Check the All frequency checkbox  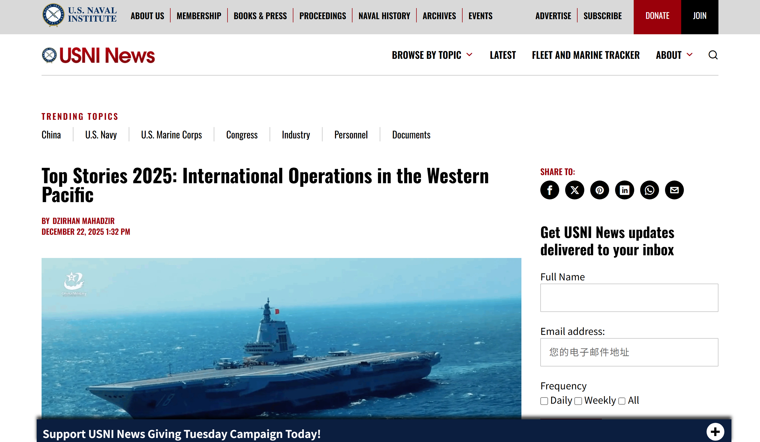pos(622,401)
